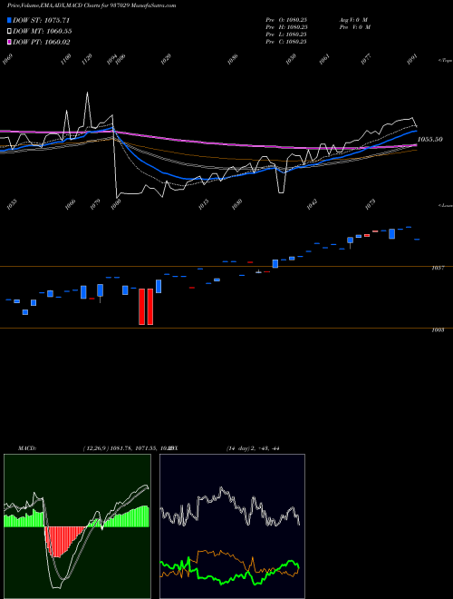Image resolution: width=453 pixels, height=599 pixels.
Task: Click the 'Avg V: 0 M' volume text
Action: coord(353,20)
